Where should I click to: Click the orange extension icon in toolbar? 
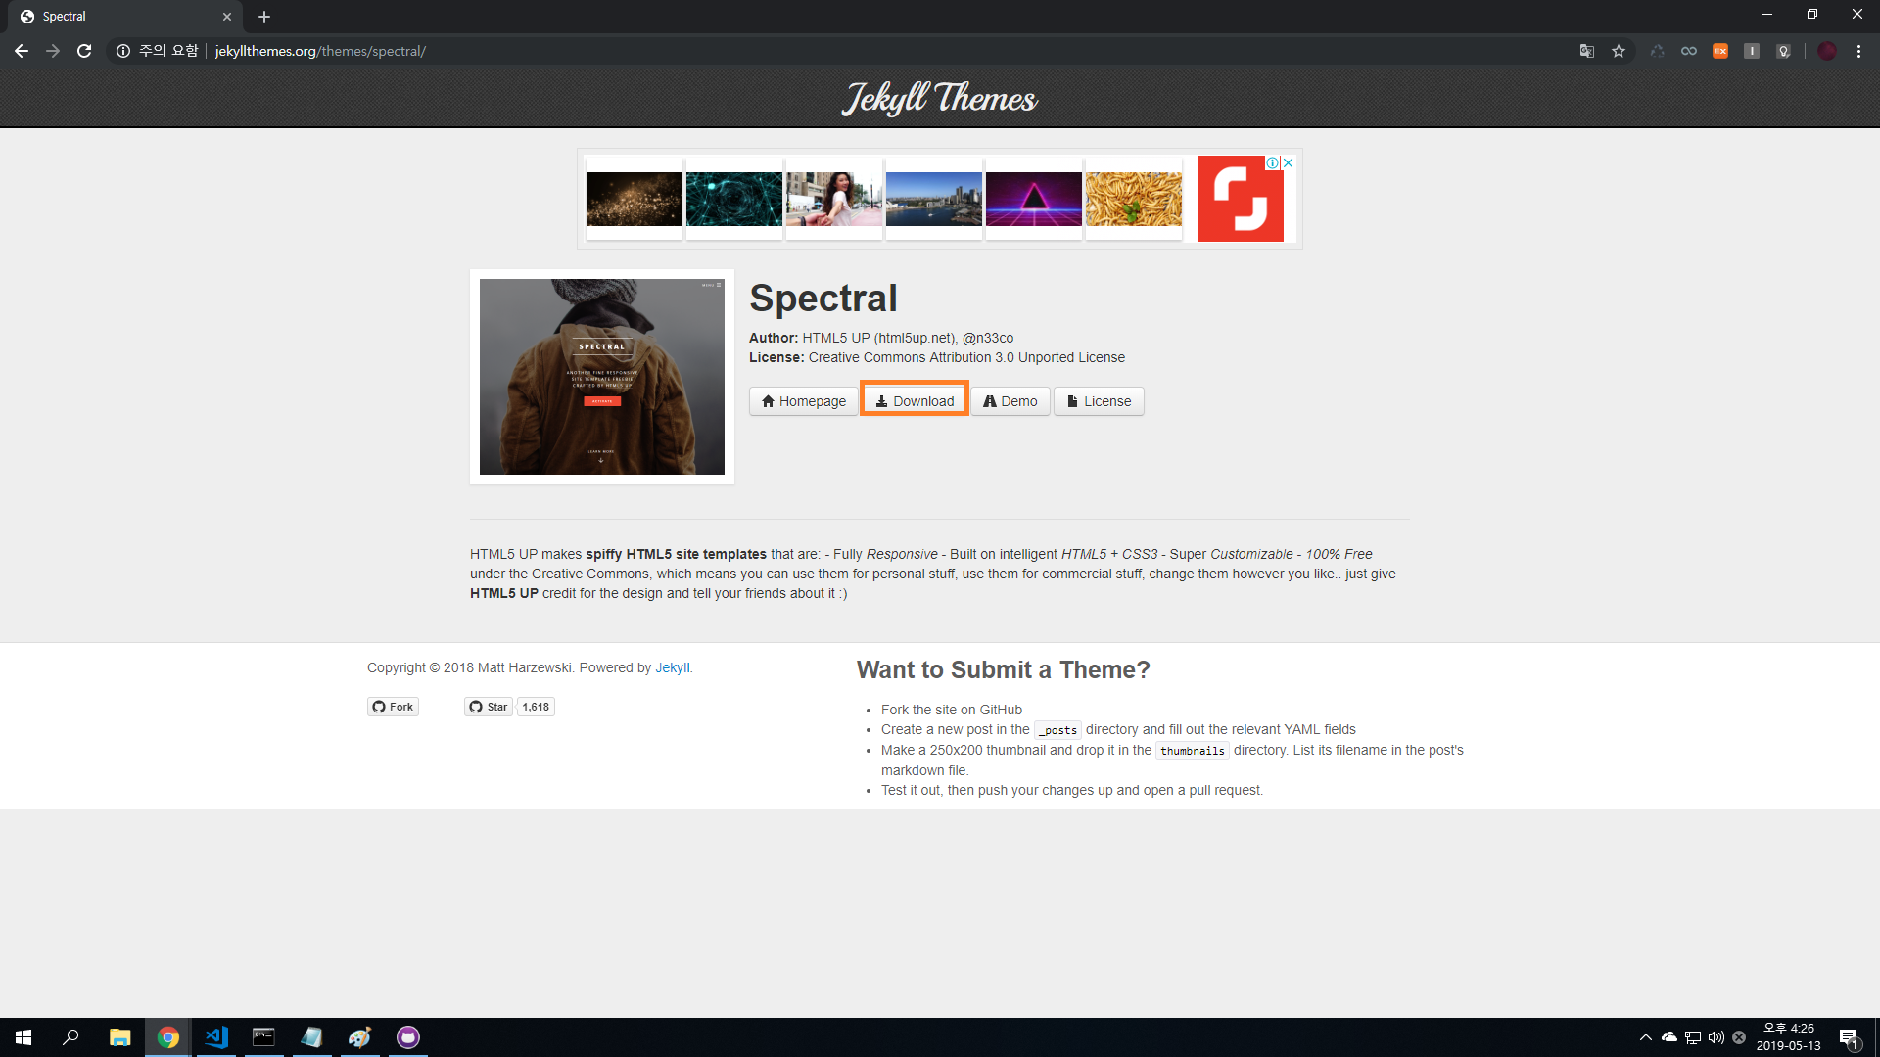(1720, 51)
